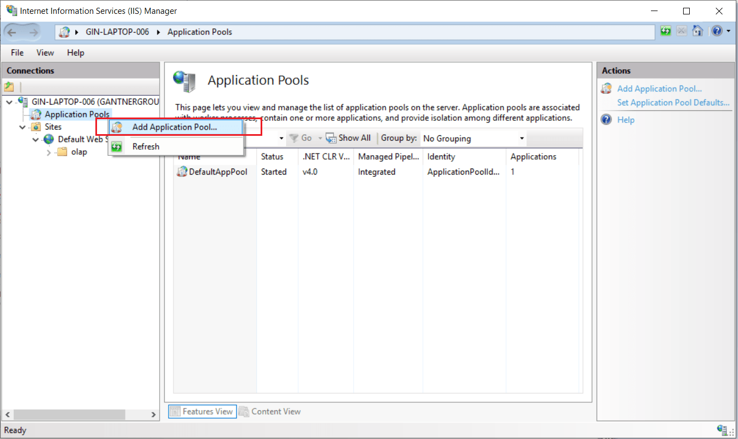Click the green refresh page icon in the address toolbar

click(x=666, y=32)
